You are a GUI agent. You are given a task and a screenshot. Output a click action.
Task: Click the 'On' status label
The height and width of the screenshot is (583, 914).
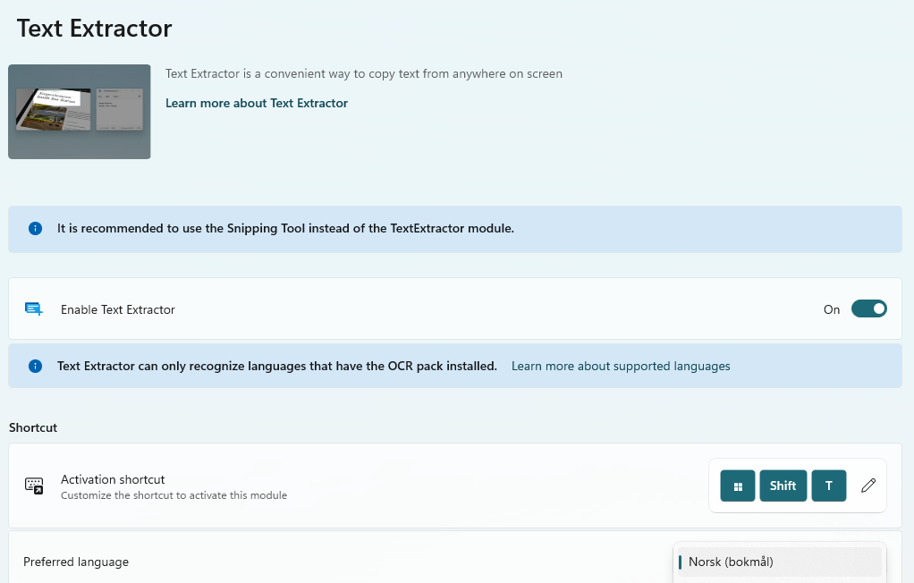click(x=832, y=309)
